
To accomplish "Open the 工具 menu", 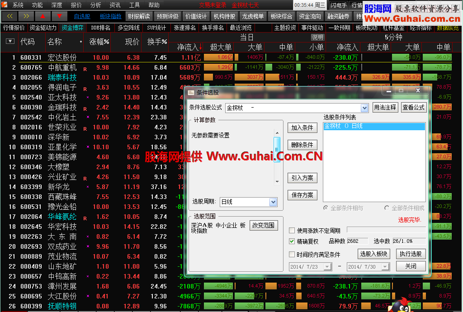I will [134, 5].
